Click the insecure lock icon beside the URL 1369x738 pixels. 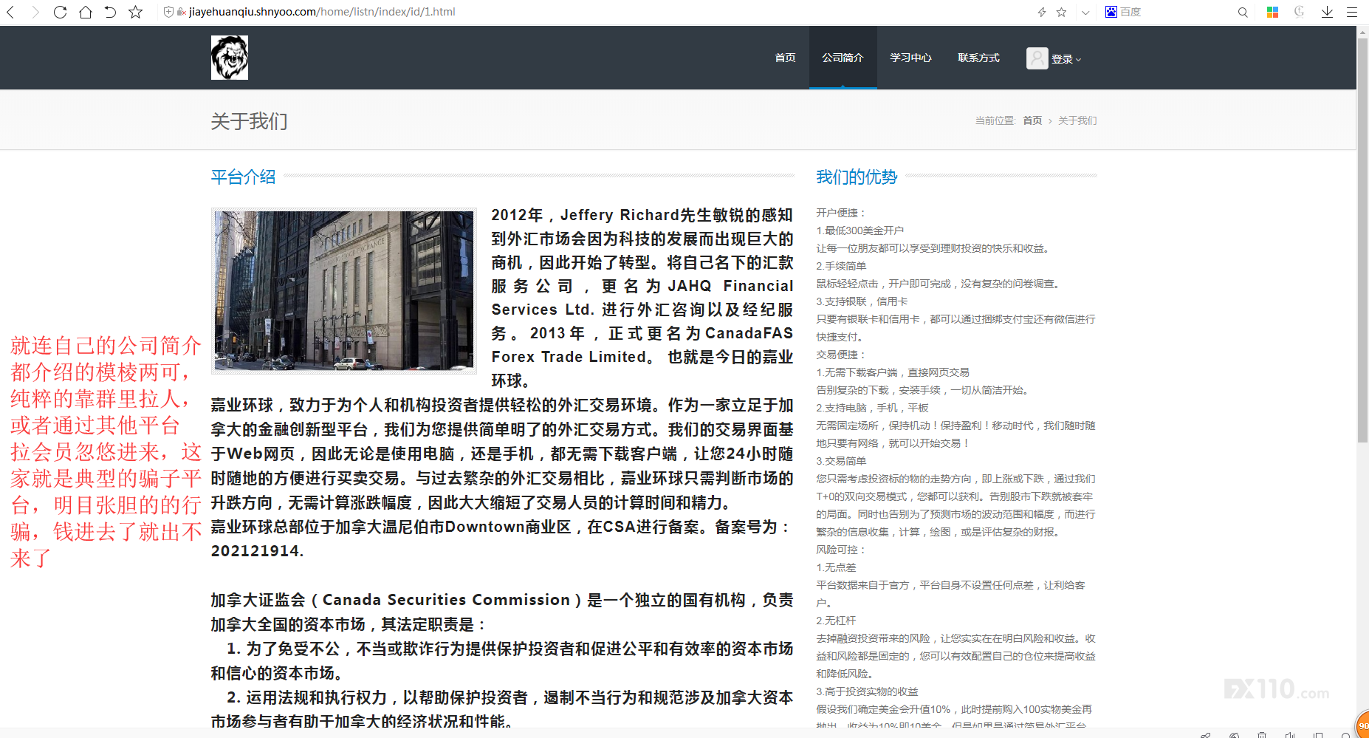click(181, 12)
